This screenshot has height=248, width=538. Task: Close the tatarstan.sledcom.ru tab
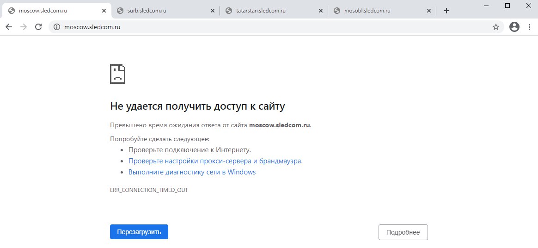click(320, 11)
